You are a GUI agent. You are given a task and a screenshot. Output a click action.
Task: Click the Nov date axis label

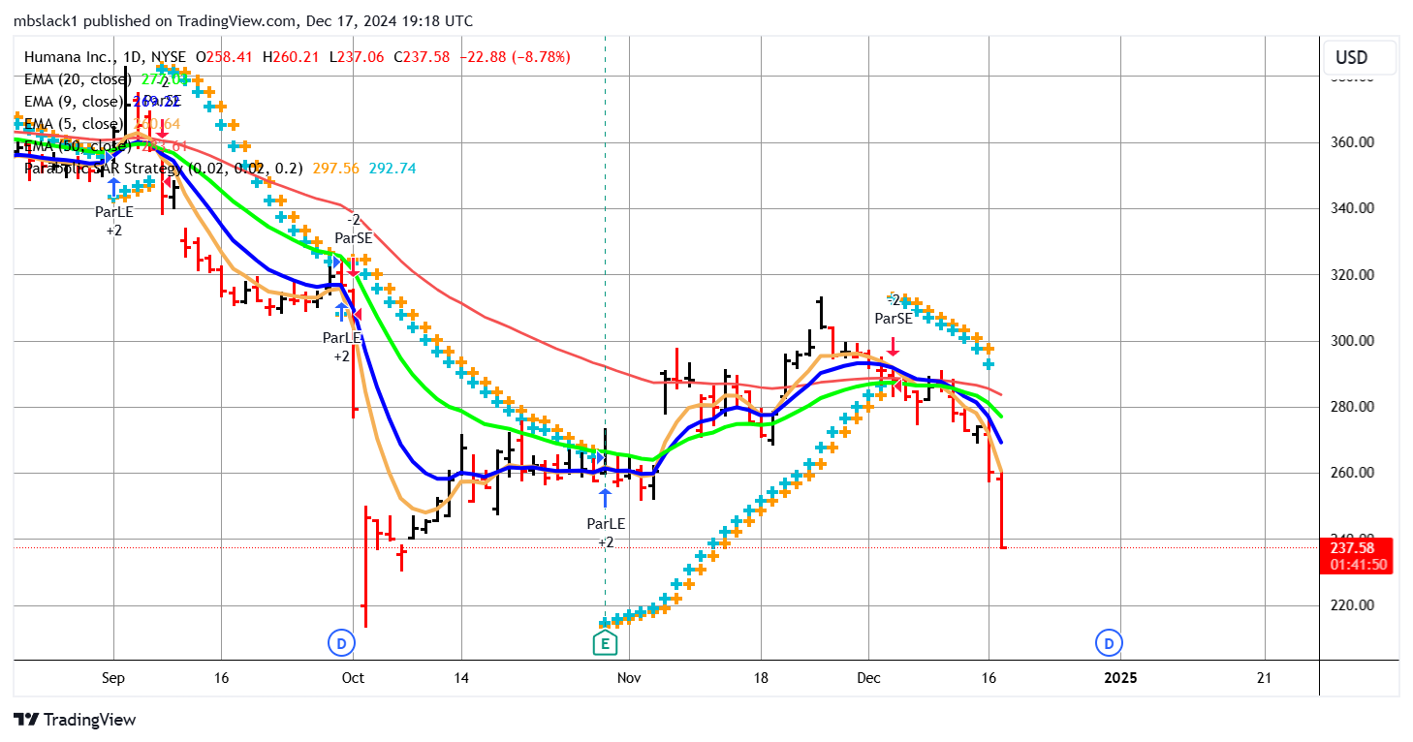pyautogui.click(x=629, y=678)
